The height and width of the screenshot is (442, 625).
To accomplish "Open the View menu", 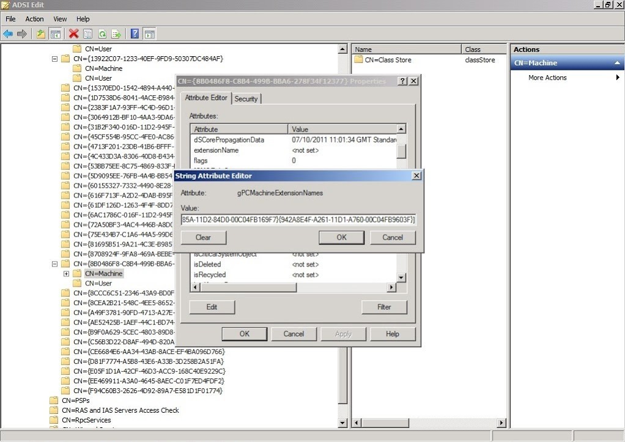I will point(60,19).
